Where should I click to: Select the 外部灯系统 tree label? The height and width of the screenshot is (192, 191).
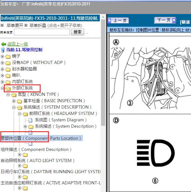point(22,88)
